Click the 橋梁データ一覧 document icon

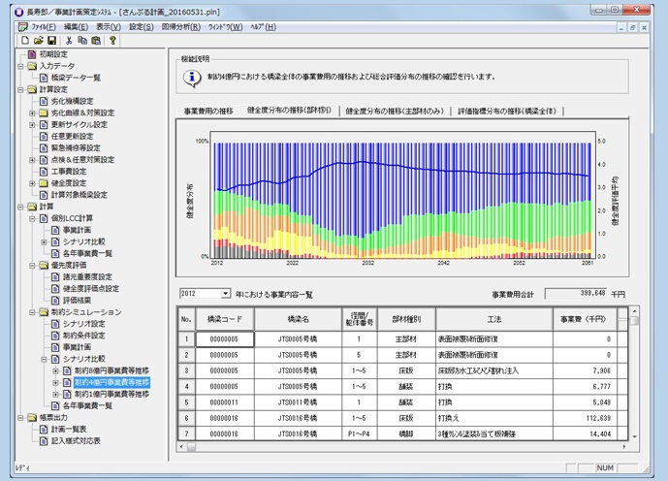tap(44, 78)
